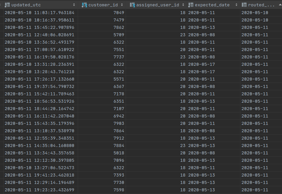This screenshot has height=194, width=282.
Task: Click the table icon beside updated_utc header
Action: coord(7,4)
